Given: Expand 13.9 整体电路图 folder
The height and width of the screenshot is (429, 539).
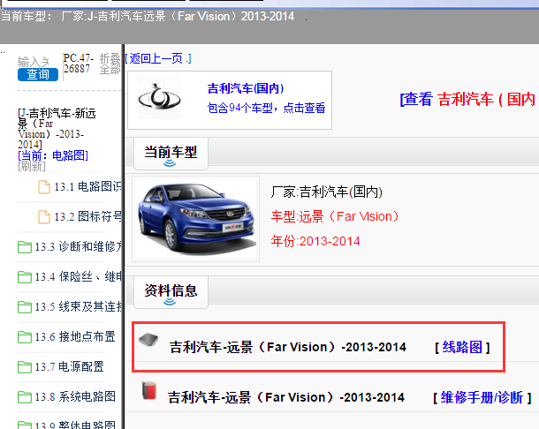Looking at the screenshot, I should pos(75,425).
